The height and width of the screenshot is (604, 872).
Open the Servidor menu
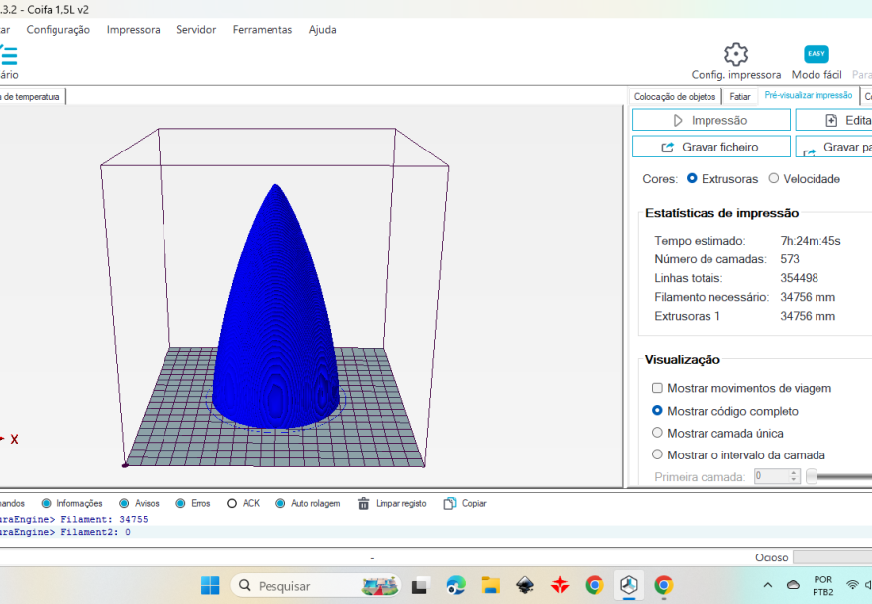click(x=196, y=30)
